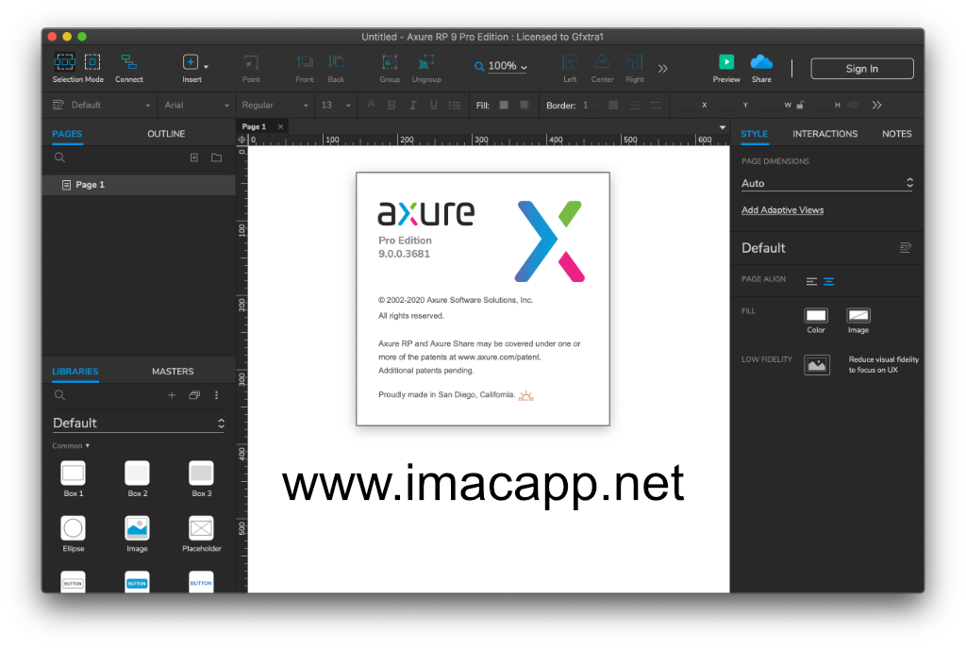
Task: Collapse the Common widget section
Action: pos(71,445)
